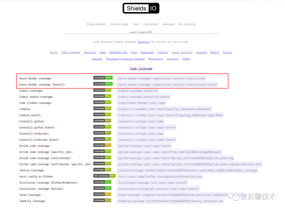Click the /codacy/coverage/:projectId path

137,91
